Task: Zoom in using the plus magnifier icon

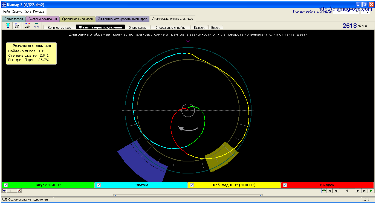Action: point(19,191)
